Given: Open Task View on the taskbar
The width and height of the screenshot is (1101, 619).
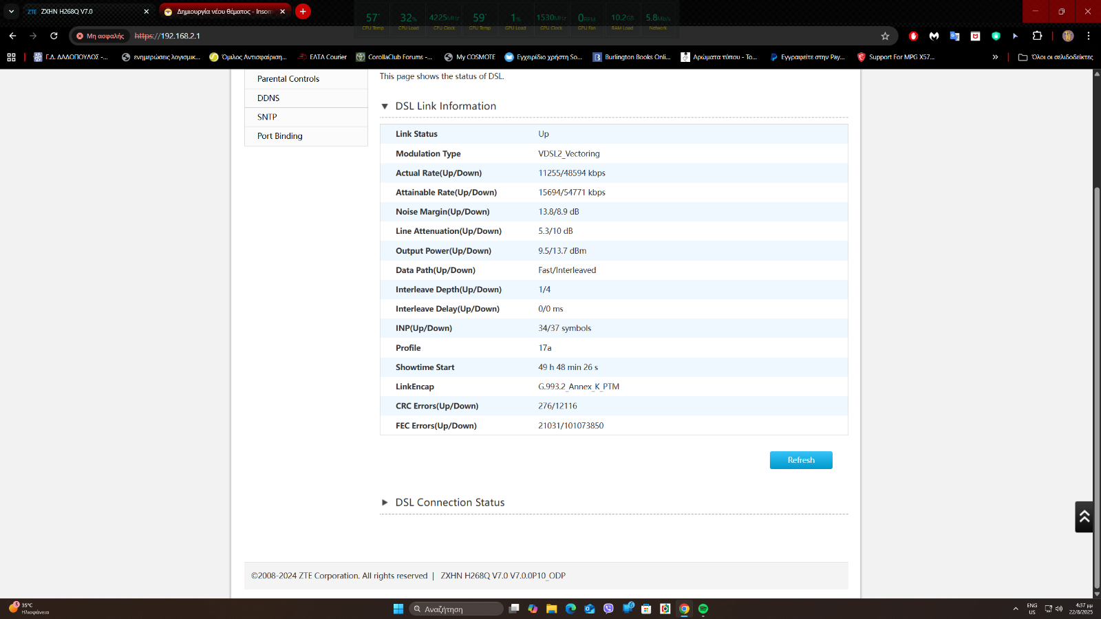Looking at the screenshot, I should [x=514, y=609].
